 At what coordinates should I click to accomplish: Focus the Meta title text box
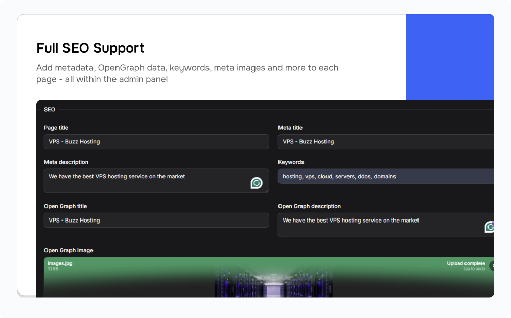coord(386,142)
